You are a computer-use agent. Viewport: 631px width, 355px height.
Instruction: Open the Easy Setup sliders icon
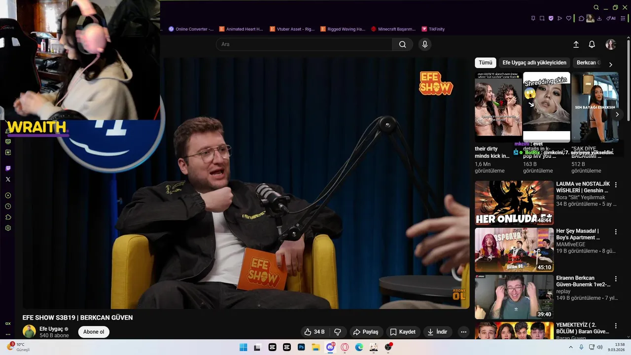click(623, 18)
